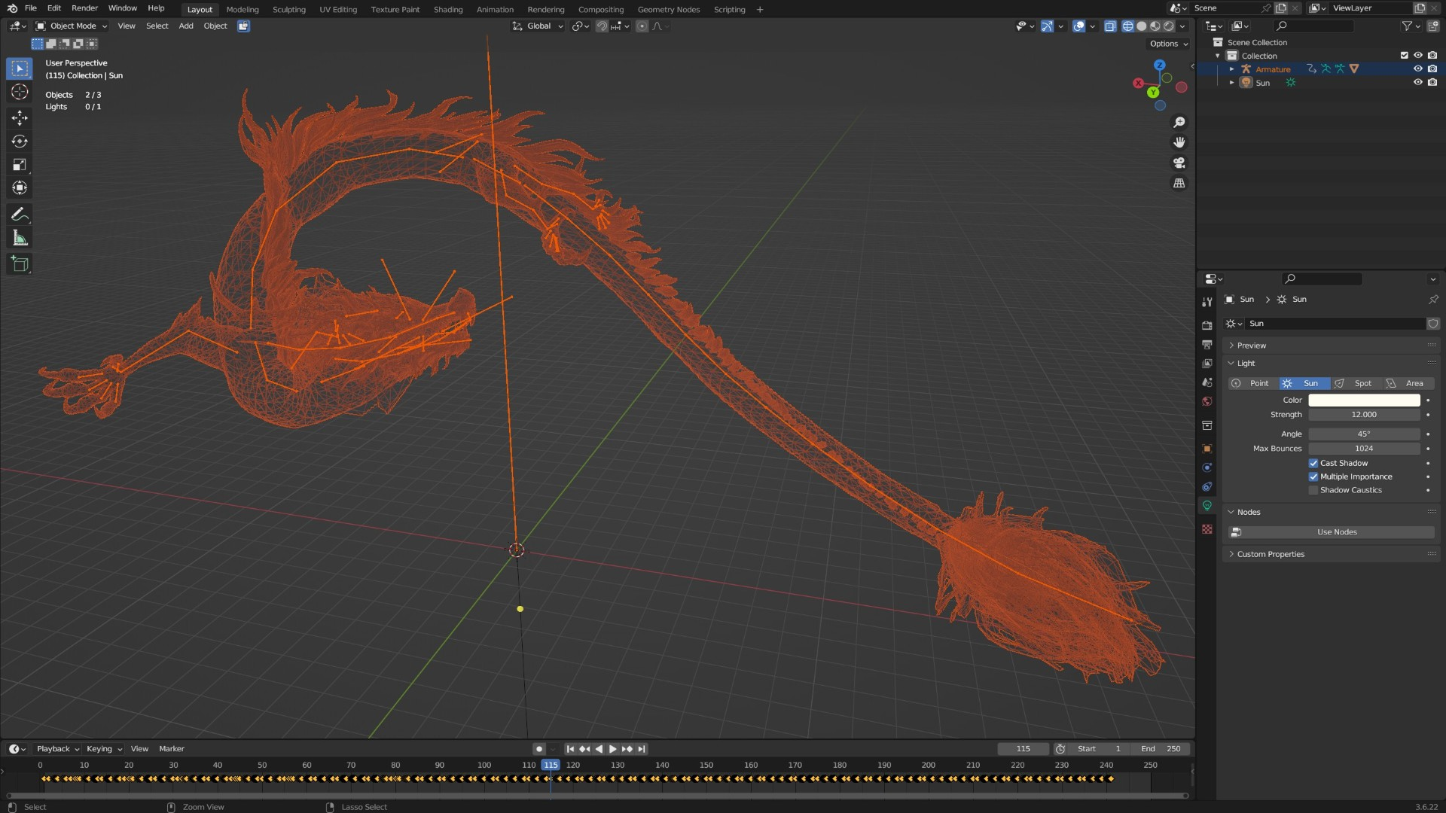Open the Physics properties tab
This screenshot has width=1446, height=813.
click(x=1207, y=467)
